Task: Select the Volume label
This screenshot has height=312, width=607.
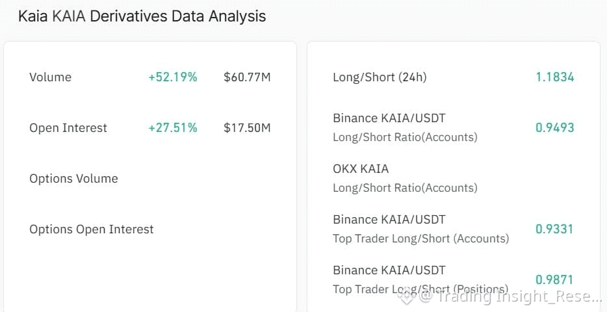Action: (50, 77)
